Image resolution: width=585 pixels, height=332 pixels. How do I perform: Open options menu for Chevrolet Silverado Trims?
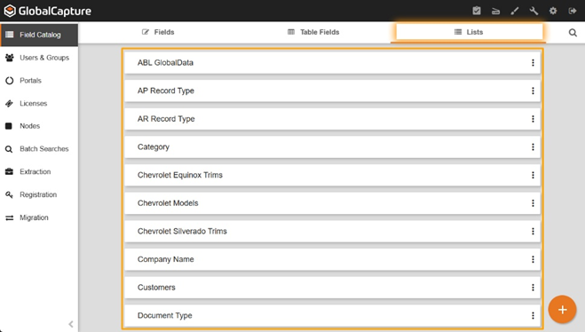point(533,232)
